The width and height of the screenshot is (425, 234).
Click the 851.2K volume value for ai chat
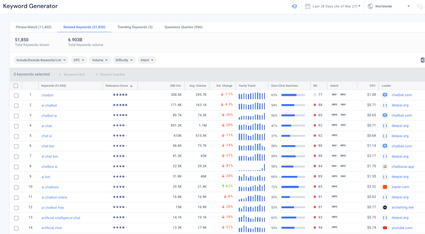click(176, 125)
